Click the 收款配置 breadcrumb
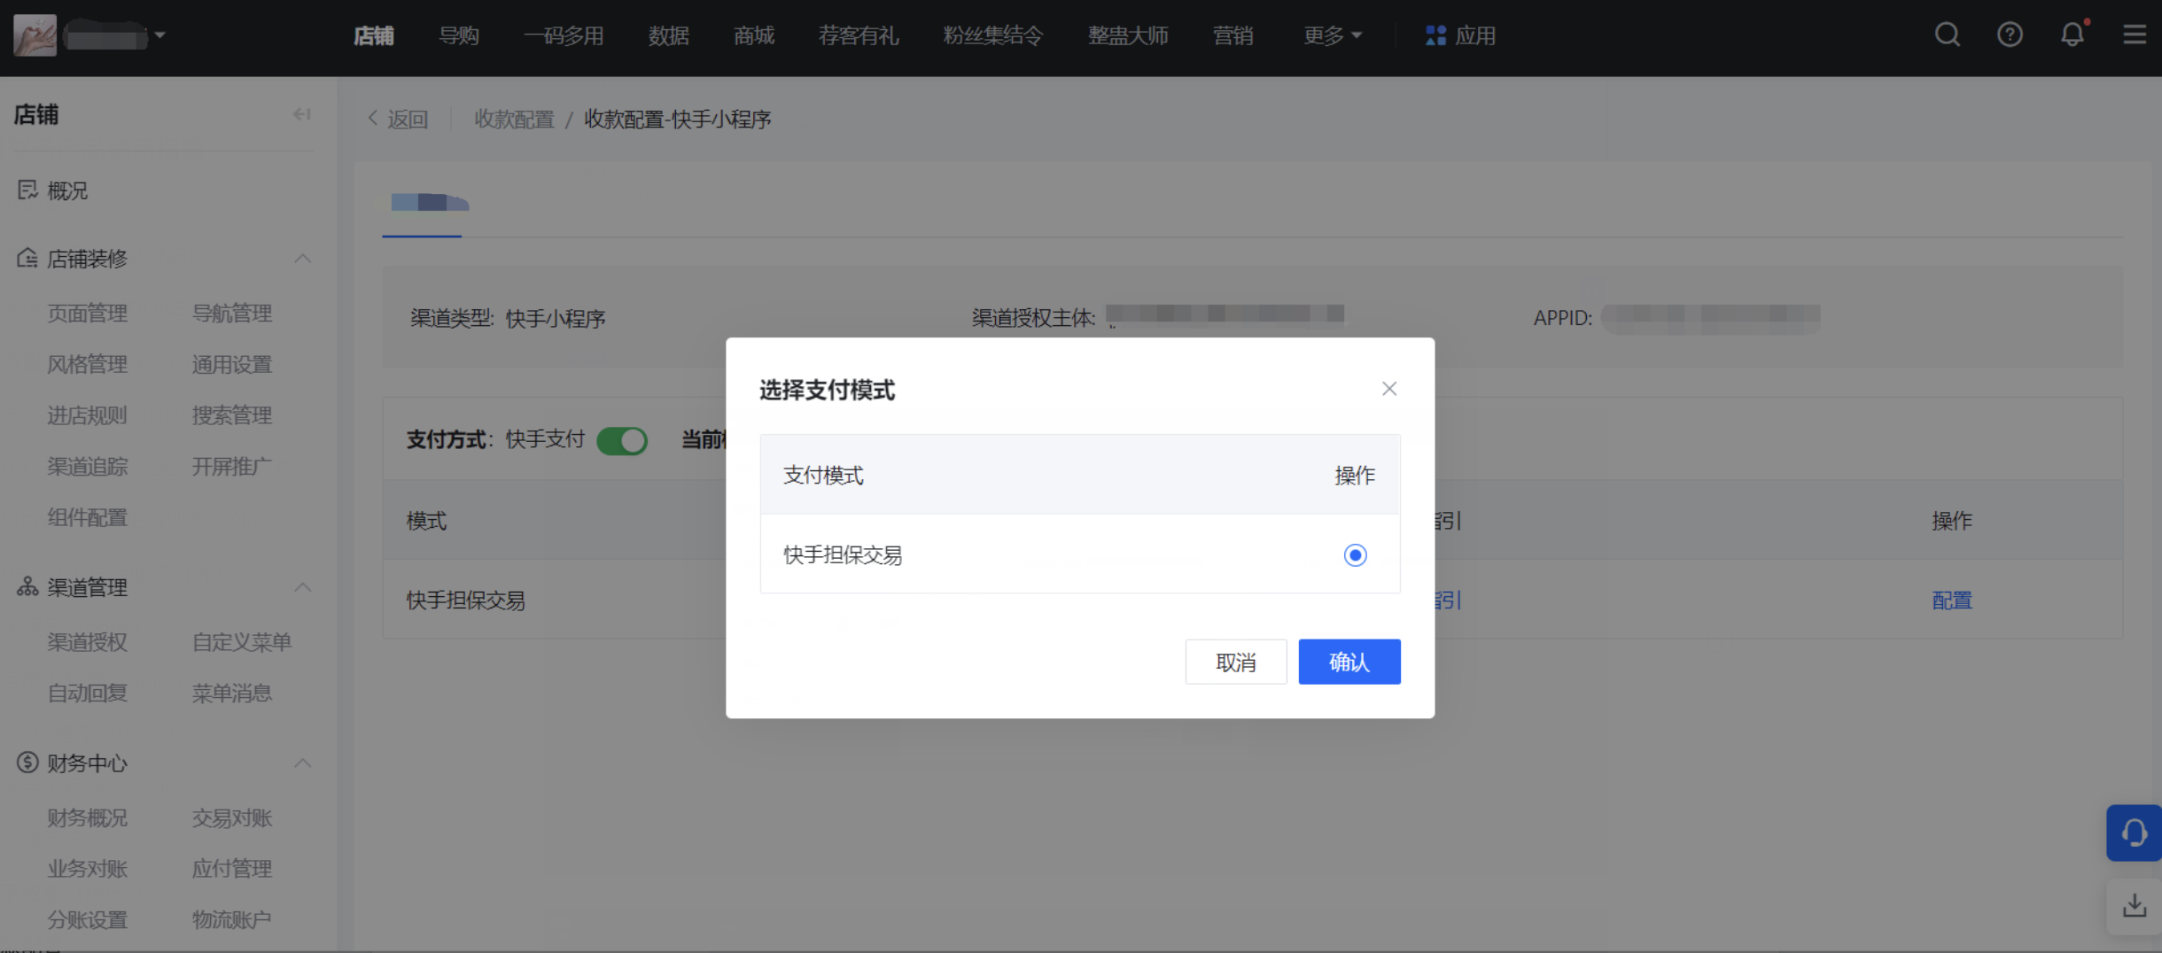The image size is (2162, 953). pyautogui.click(x=514, y=119)
